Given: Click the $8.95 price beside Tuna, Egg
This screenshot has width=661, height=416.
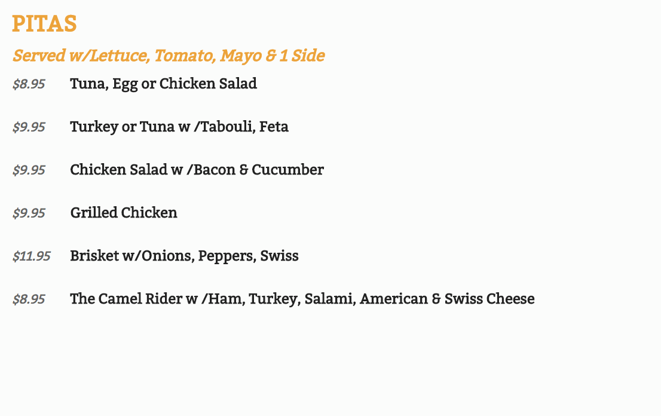Looking at the screenshot, I should coord(29,84).
